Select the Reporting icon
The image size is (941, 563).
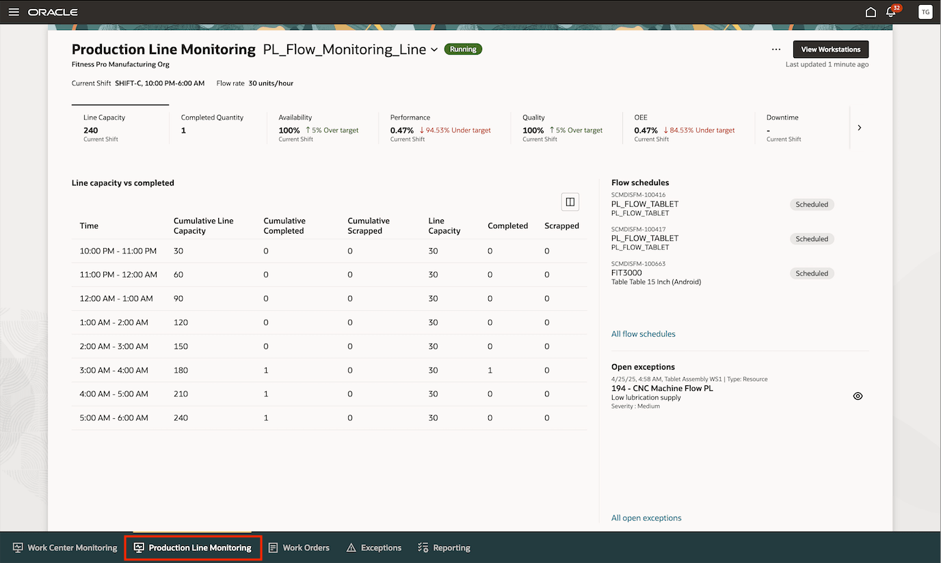tap(422, 547)
